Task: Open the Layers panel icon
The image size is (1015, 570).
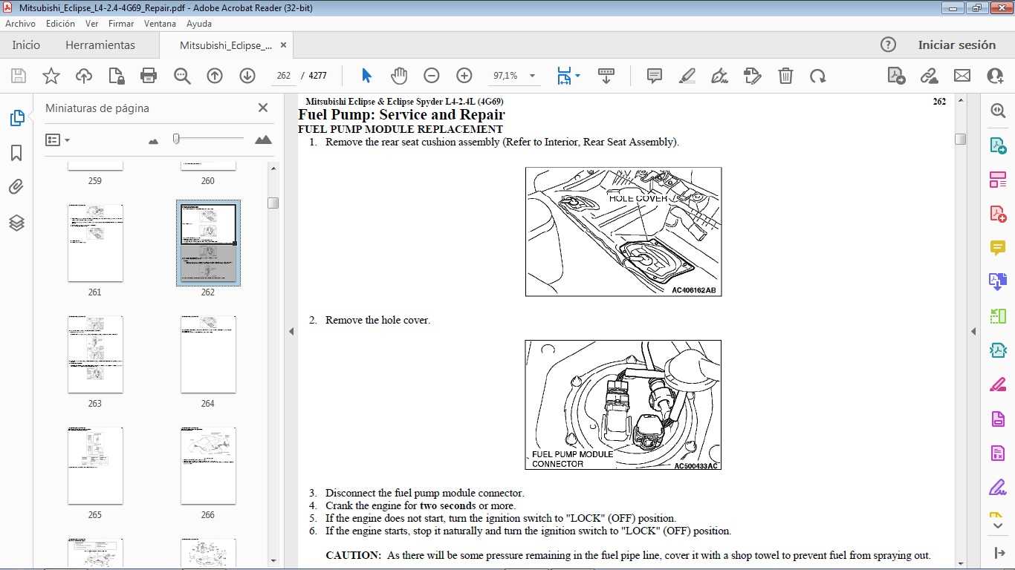Action: pos(16,223)
